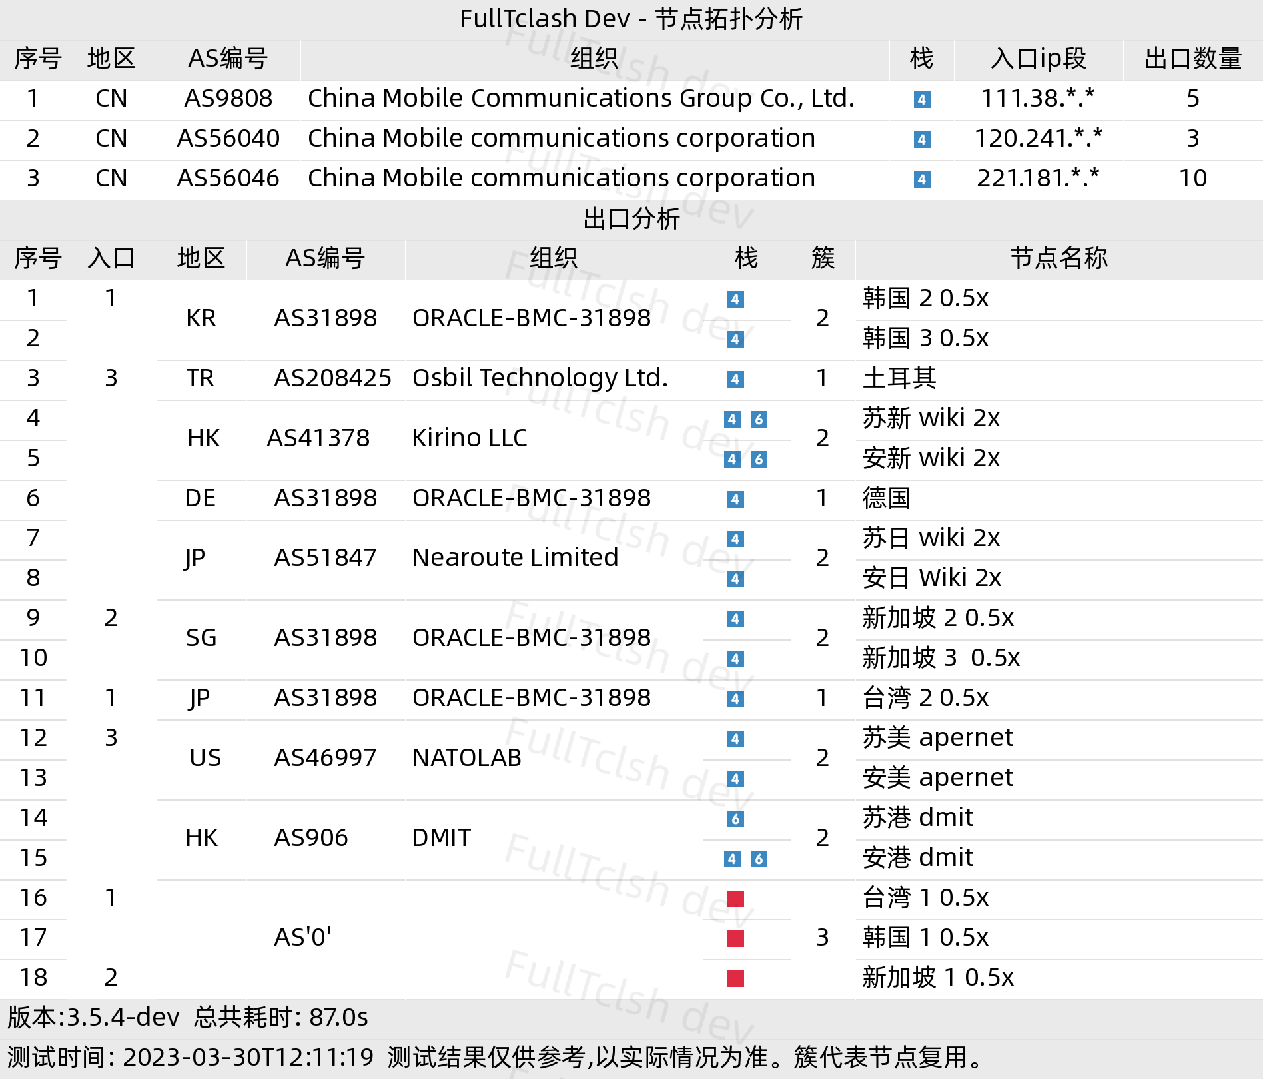This screenshot has width=1263, height=1079.
Task: Click the IPv4 badge on the AS9808 row
Action: tap(921, 100)
